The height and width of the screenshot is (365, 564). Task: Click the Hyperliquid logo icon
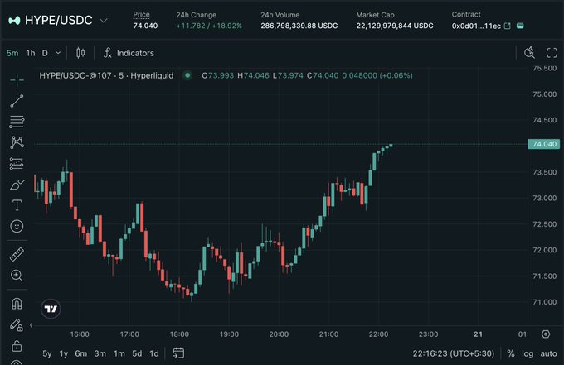pos(14,21)
